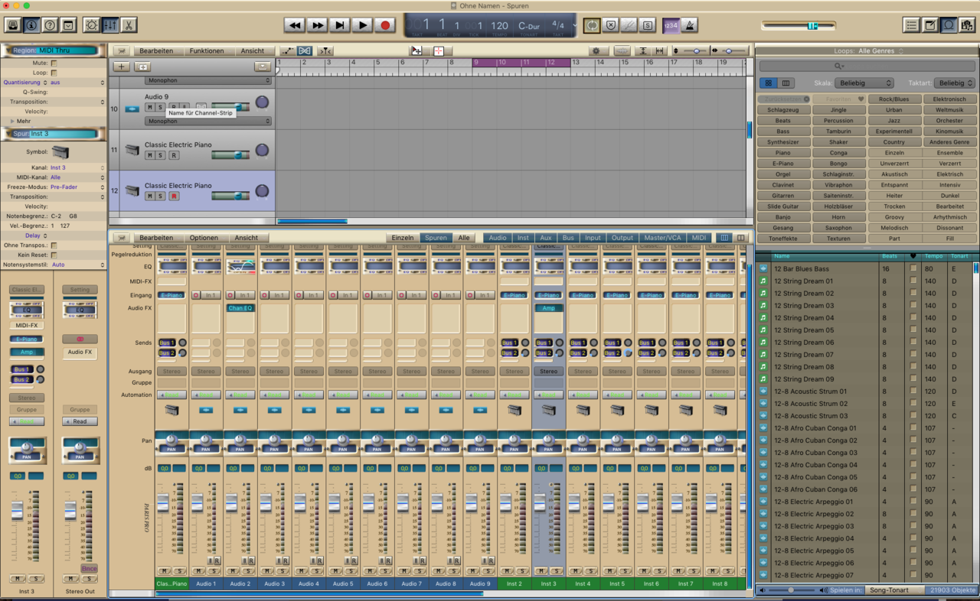Enable the Mute checkbox in Region inspector
Screen dimensions: 980x601
pyautogui.click(x=54, y=63)
